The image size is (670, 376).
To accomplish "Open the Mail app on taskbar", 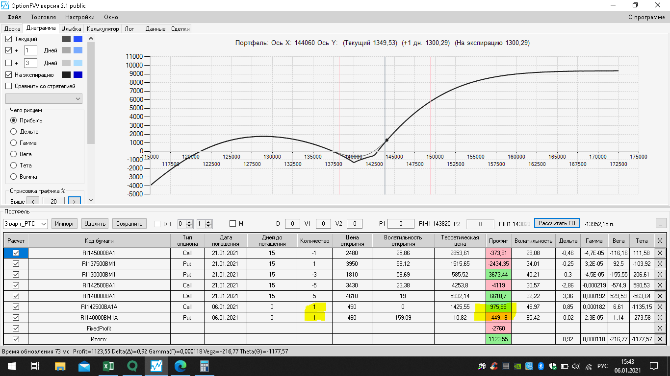I will 84,366.
